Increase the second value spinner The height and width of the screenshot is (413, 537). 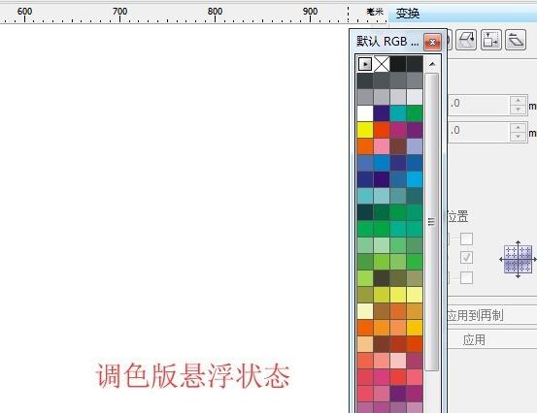click(x=518, y=128)
